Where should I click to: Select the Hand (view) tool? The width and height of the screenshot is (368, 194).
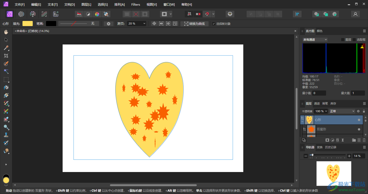(x=6, y=32)
